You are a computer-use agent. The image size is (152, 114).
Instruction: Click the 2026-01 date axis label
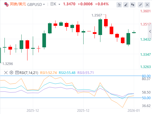[x=133, y=111]
